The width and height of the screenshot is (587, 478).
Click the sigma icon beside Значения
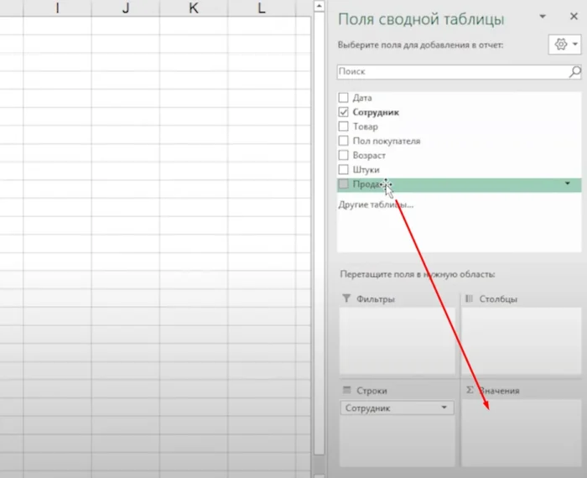coord(470,391)
